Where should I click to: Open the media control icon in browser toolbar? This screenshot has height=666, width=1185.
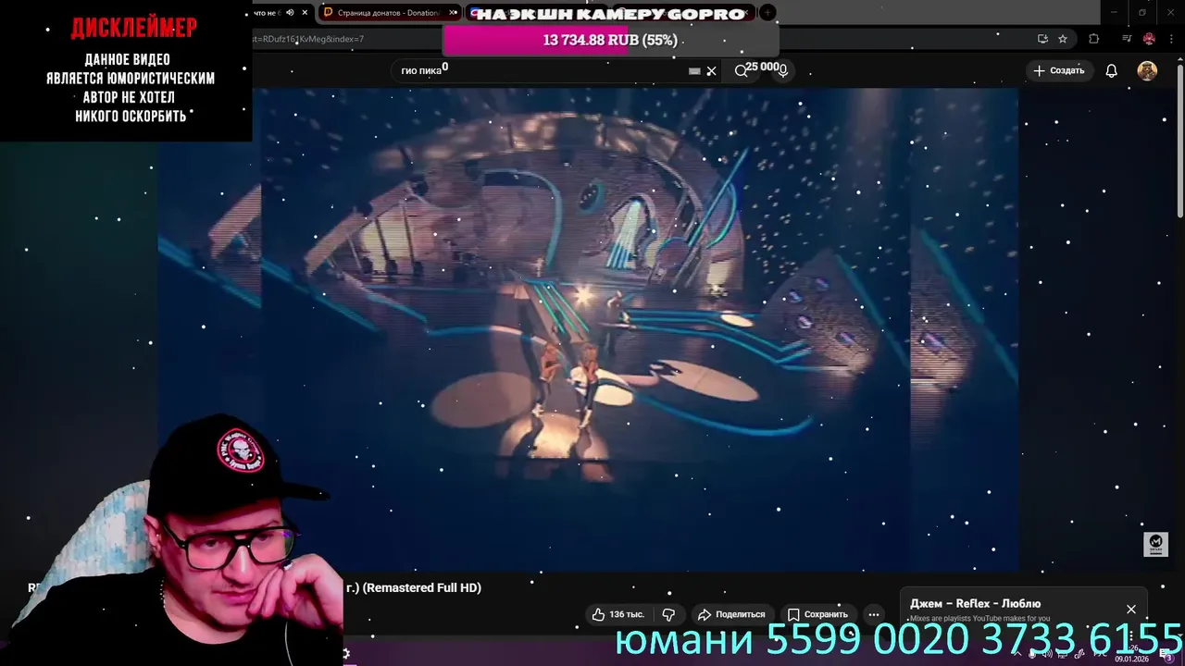click(1127, 39)
